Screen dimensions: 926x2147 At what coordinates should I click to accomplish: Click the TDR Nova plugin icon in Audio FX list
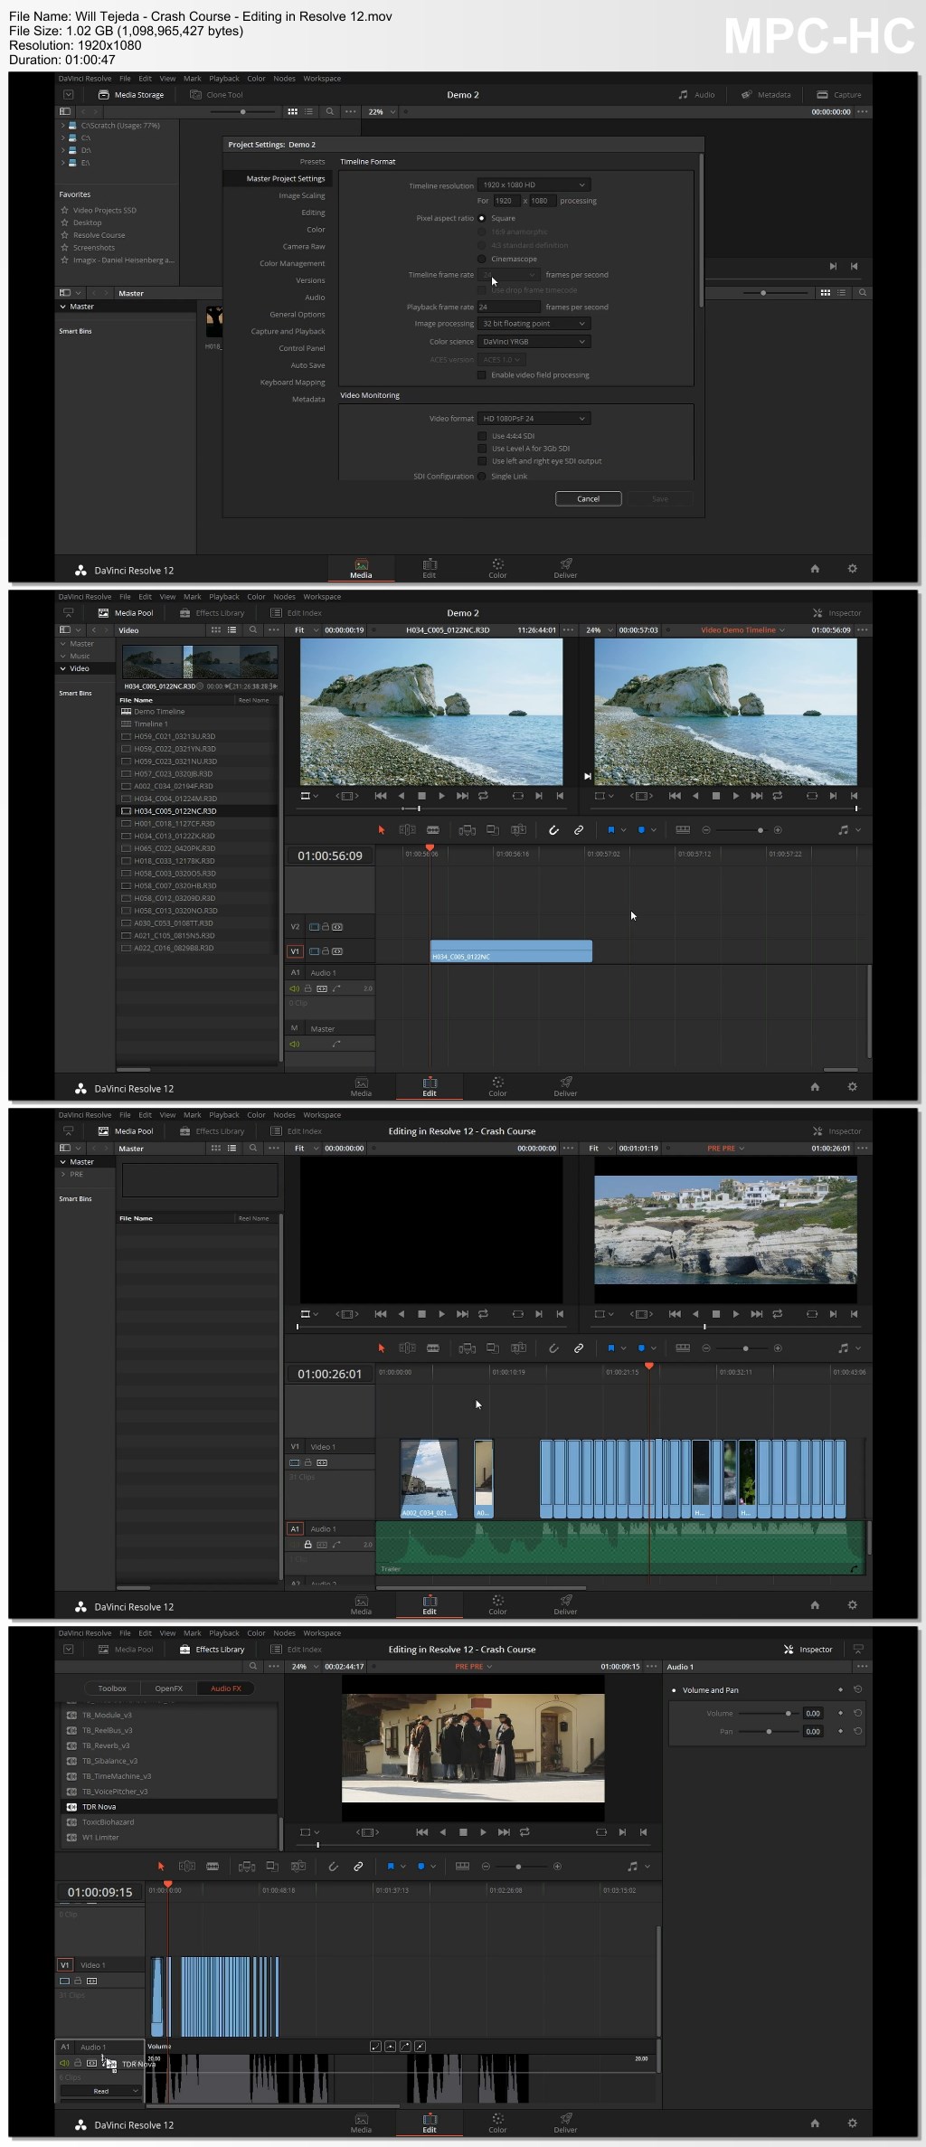(x=72, y=1807)
